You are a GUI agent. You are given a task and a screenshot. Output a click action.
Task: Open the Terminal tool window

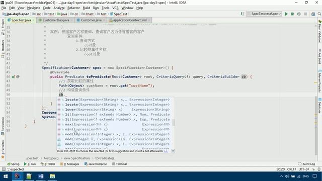click(x=120, y=164)
